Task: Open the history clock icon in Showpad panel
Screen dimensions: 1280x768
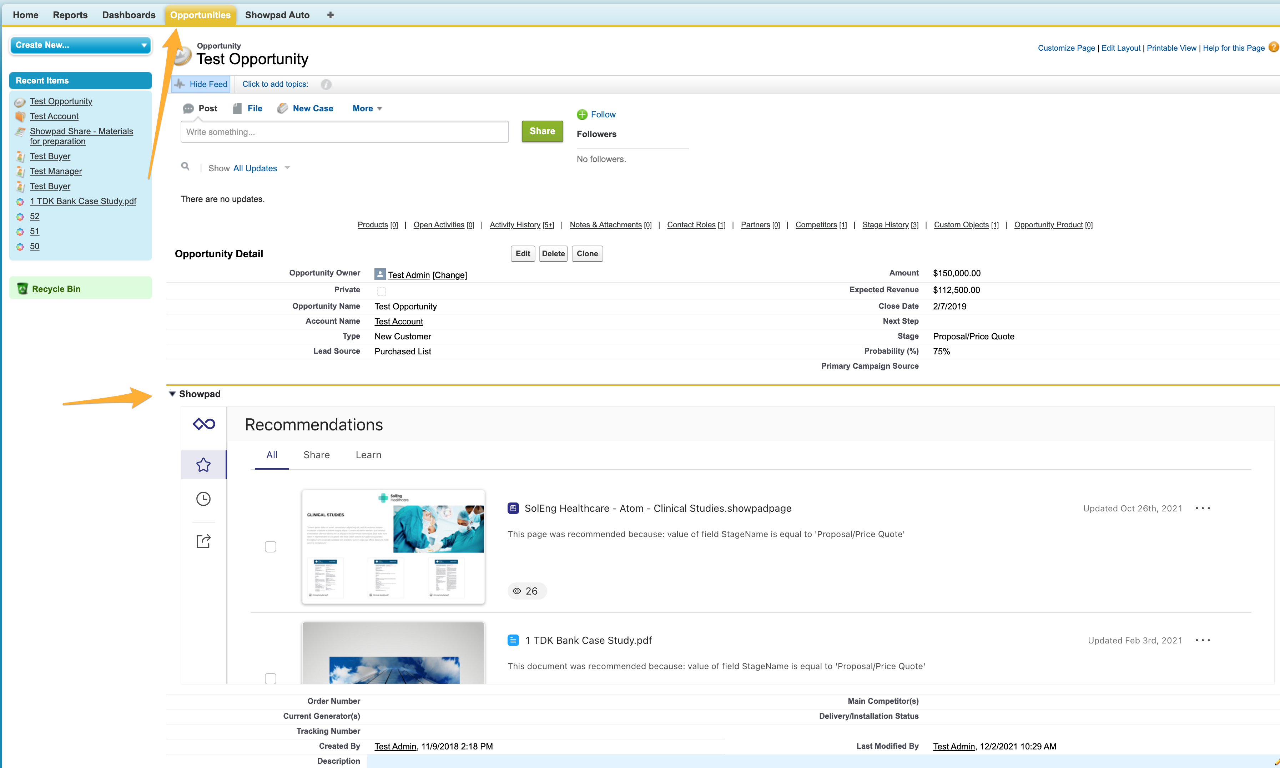Action: [203, 499]
